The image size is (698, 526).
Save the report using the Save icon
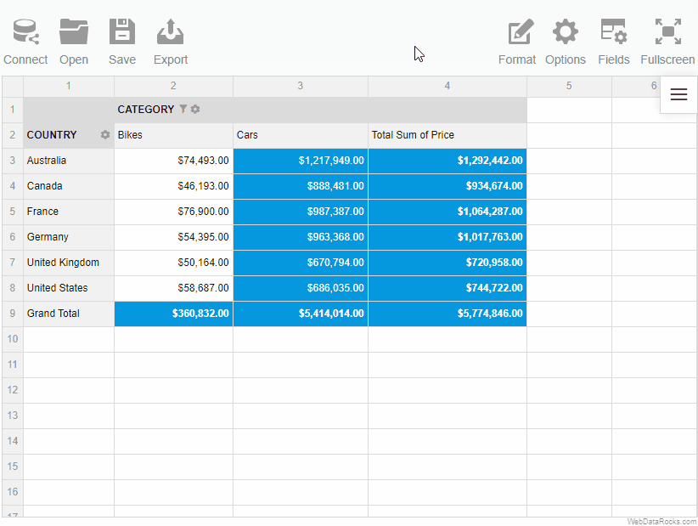(x=122, y=32)
